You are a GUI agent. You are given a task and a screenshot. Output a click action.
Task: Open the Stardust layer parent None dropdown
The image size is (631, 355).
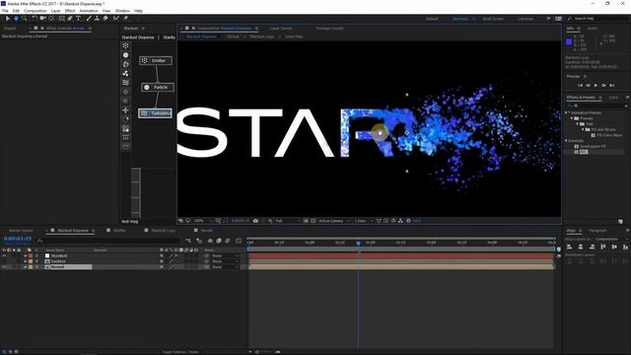click(225, 255)
